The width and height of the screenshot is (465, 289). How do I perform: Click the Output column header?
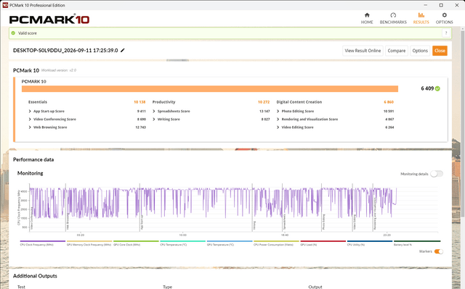point(315,287)
